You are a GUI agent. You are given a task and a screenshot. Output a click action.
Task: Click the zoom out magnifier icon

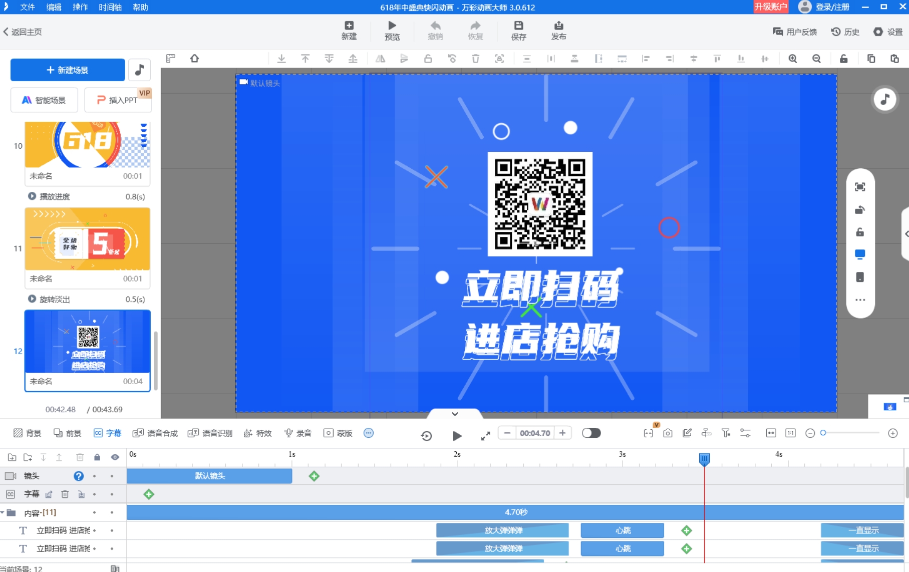click(x=816, y=59)
